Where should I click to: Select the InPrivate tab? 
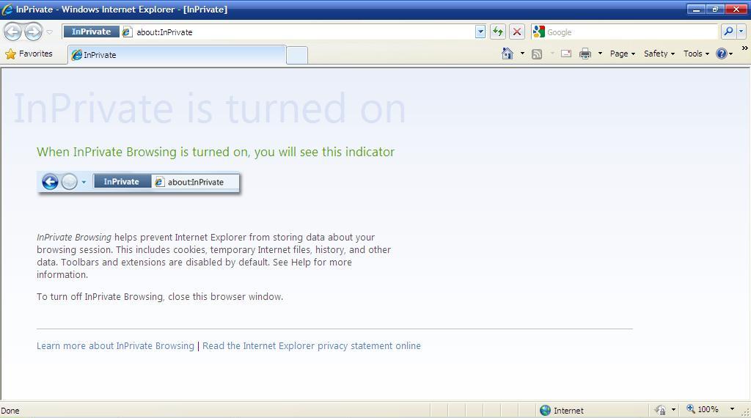click(177, 54)
